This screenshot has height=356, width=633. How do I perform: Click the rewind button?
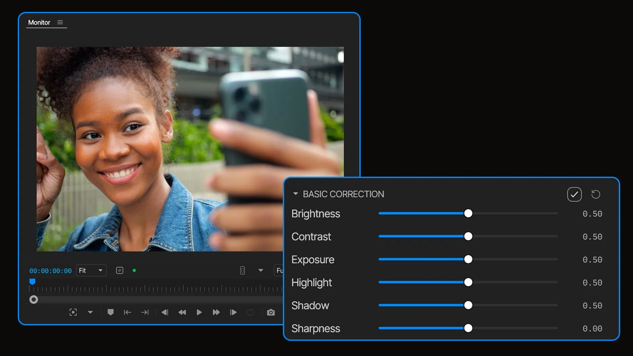[x=182, y=312]
